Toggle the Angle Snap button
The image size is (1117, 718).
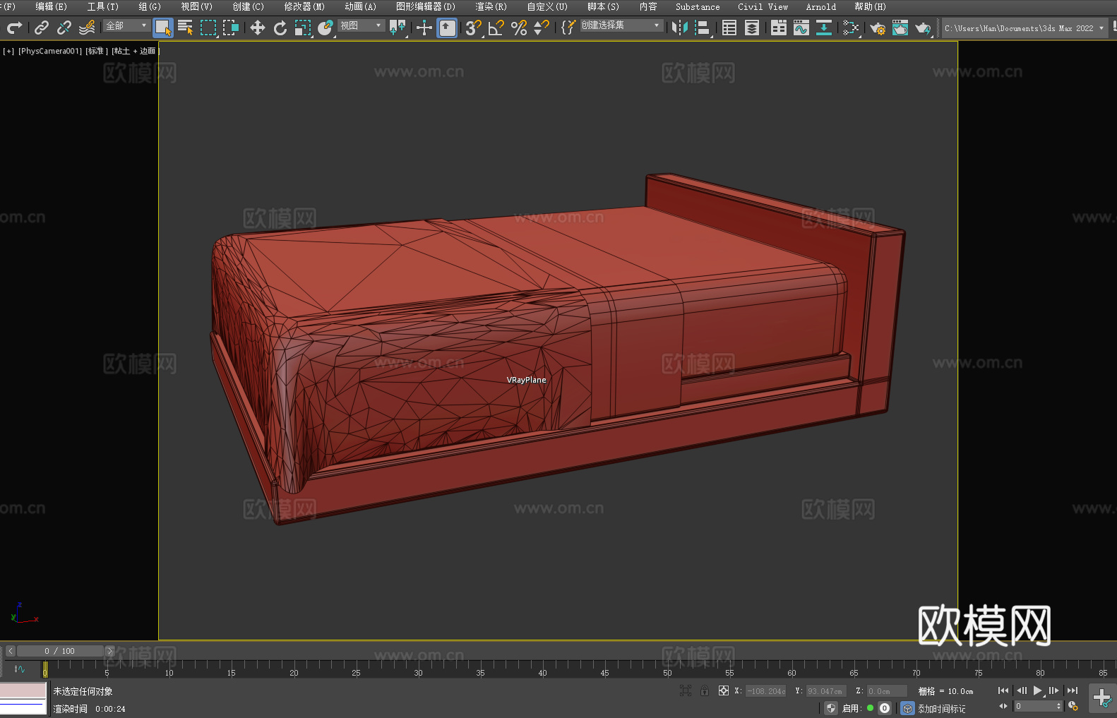[x=496, y=28]
